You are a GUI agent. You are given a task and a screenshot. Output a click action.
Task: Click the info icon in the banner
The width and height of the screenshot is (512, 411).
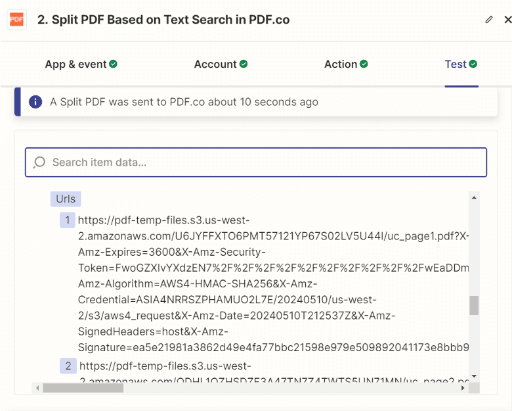tap(35, 102)
